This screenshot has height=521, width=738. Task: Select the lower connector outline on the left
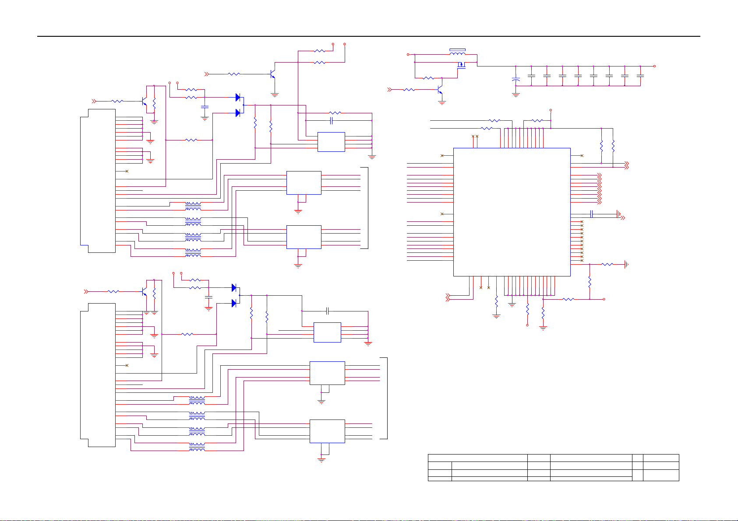pyautogui.click(x=98, y=375)
